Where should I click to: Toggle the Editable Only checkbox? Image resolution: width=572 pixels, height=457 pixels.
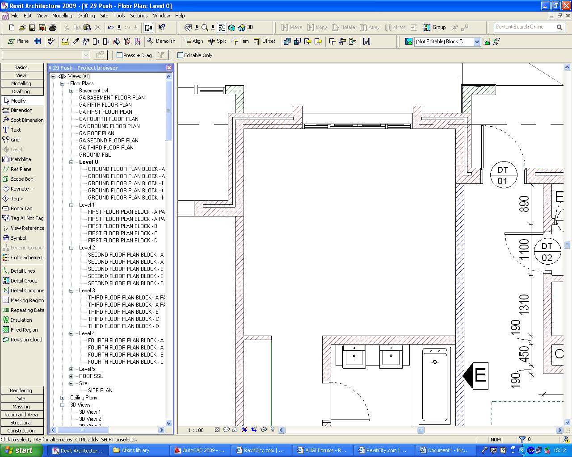[x=181, y=55]
